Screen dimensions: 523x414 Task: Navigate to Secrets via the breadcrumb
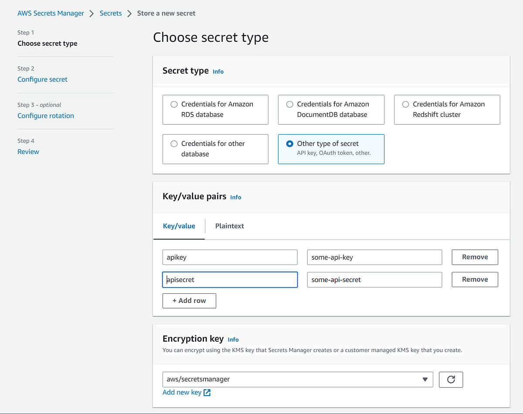click(110, 13)
